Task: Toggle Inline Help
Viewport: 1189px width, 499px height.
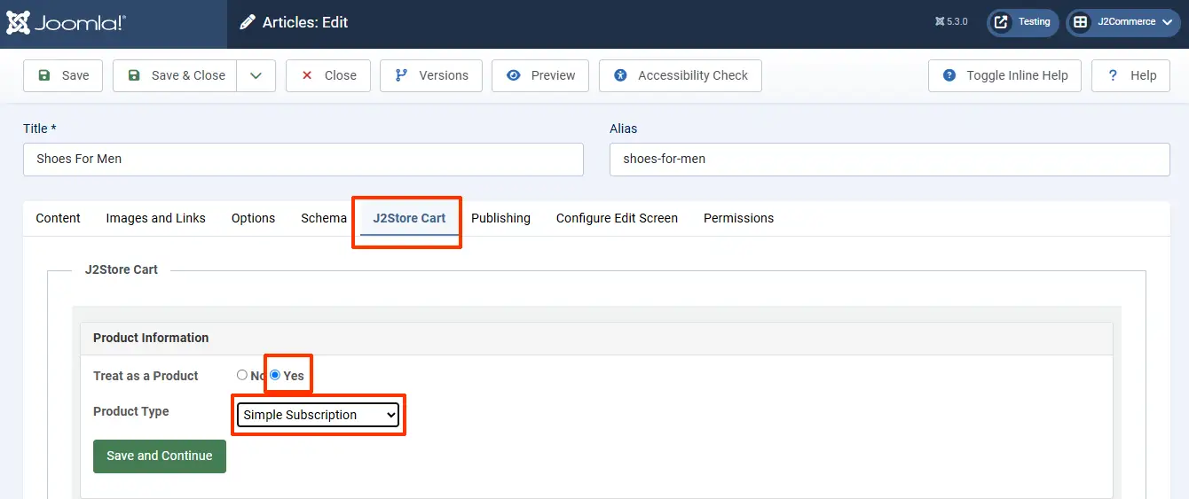Action: [x=1004, y=75]
